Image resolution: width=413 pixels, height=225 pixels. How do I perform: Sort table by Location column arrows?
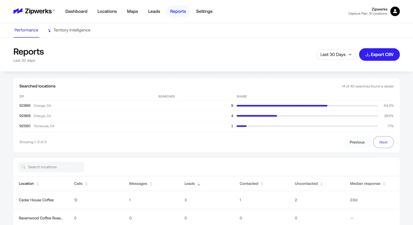(38, 184)
